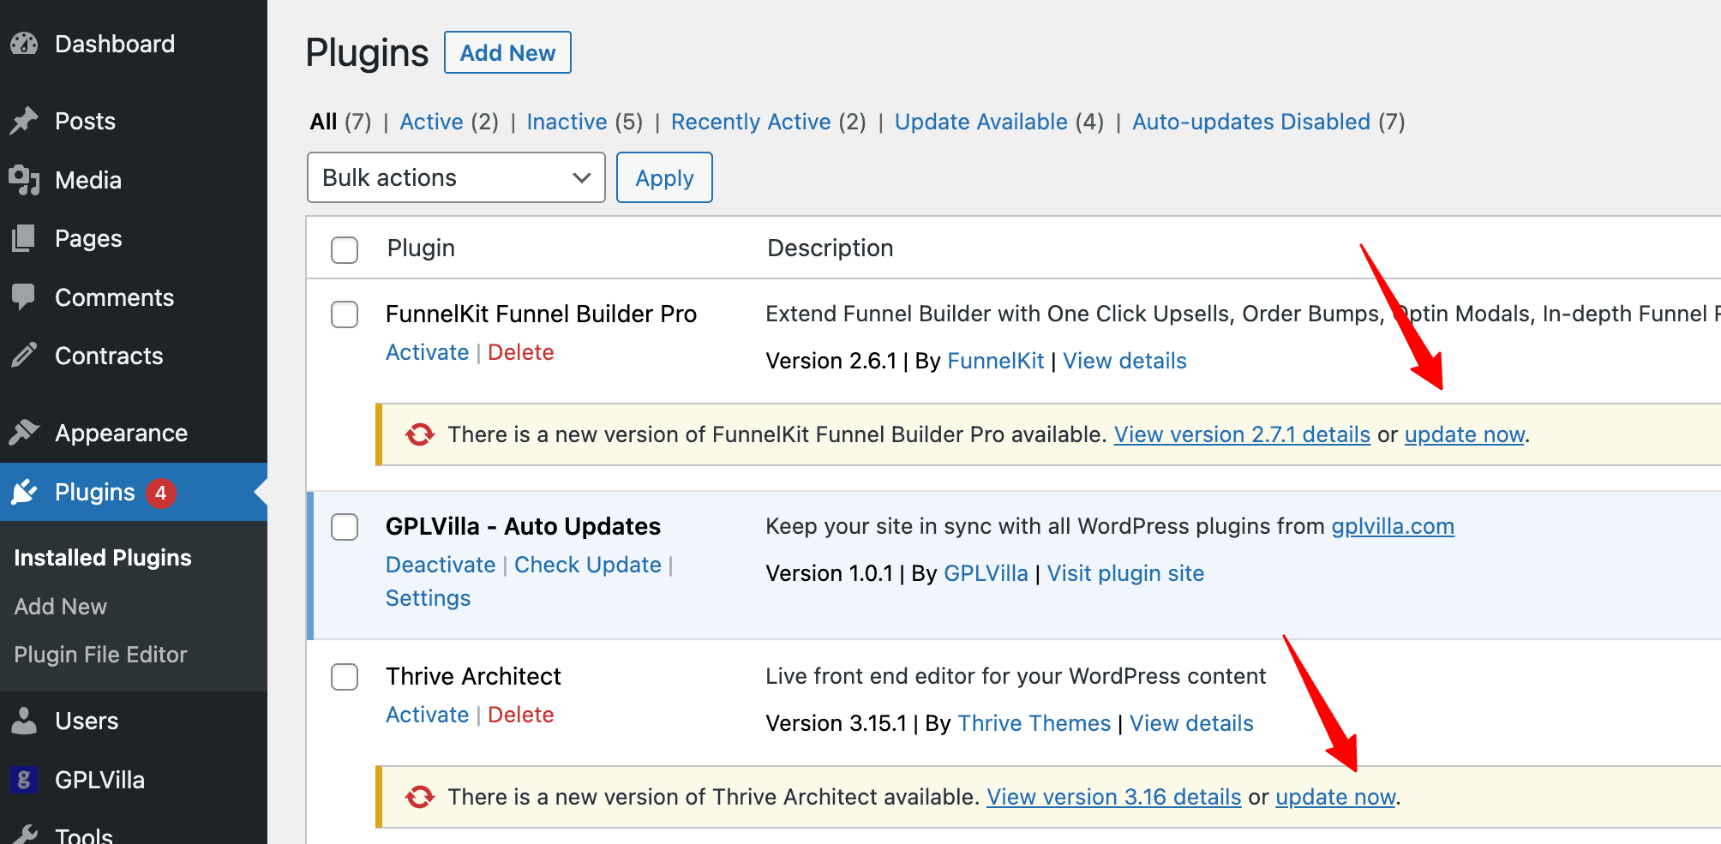This screenshot has height=844, width=1721.
Task: Open the Thrive Themes author link
Action: (1034, 723)
